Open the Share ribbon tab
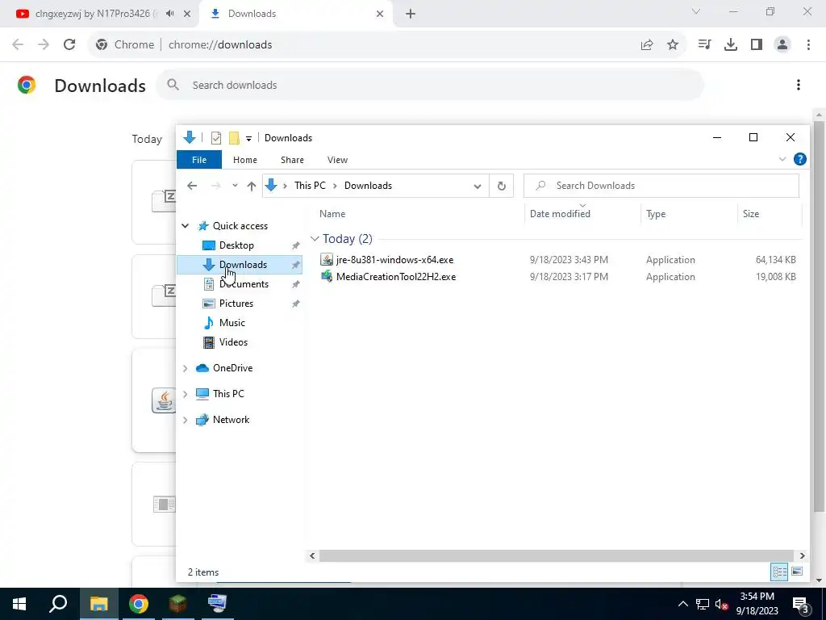The height and width of the screenshot is (620, 826). click(x=292, y=160)
